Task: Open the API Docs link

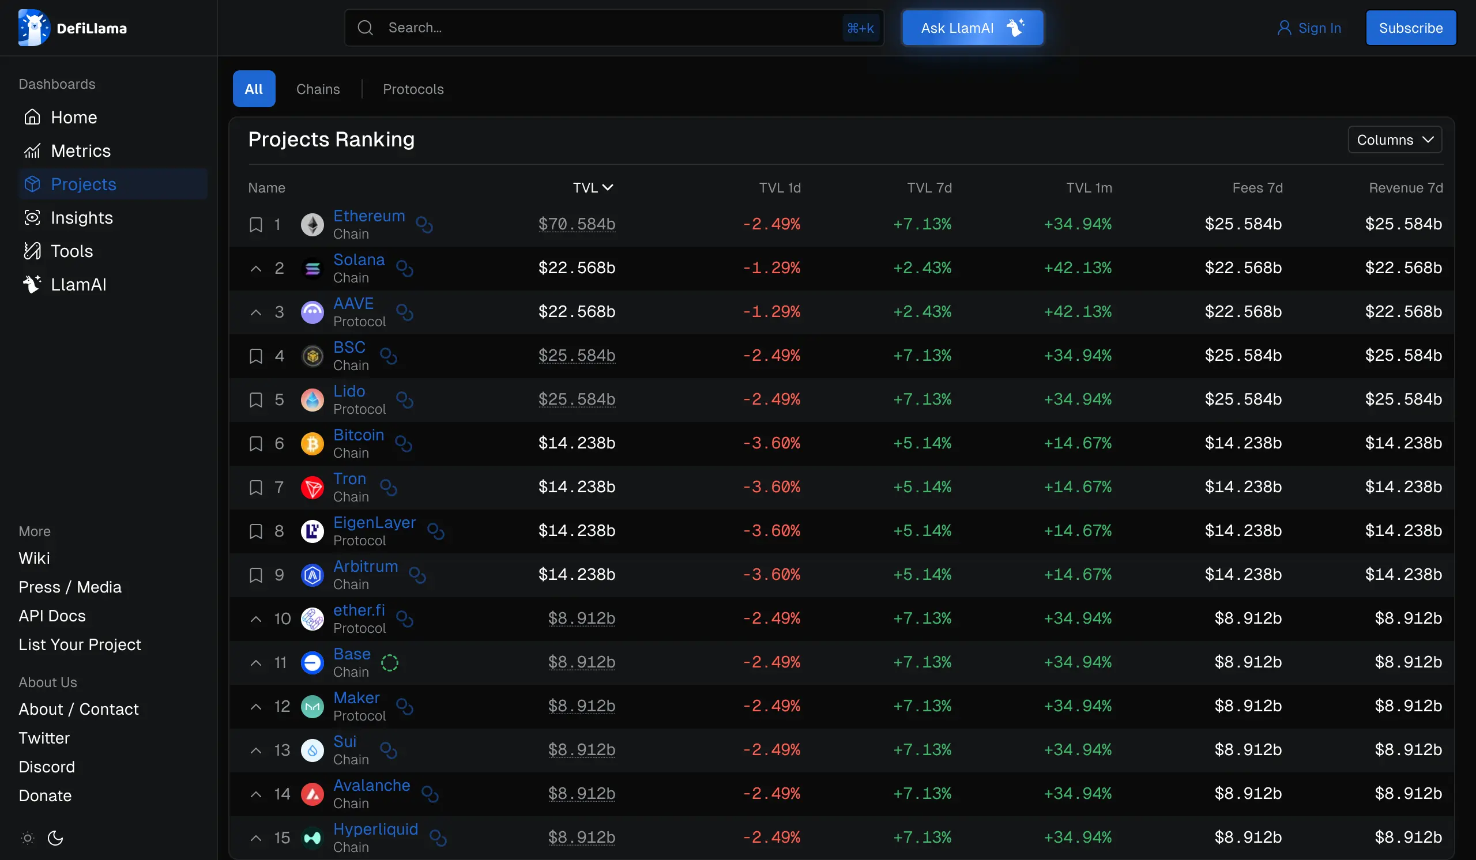Action: [x=52, y=616]
